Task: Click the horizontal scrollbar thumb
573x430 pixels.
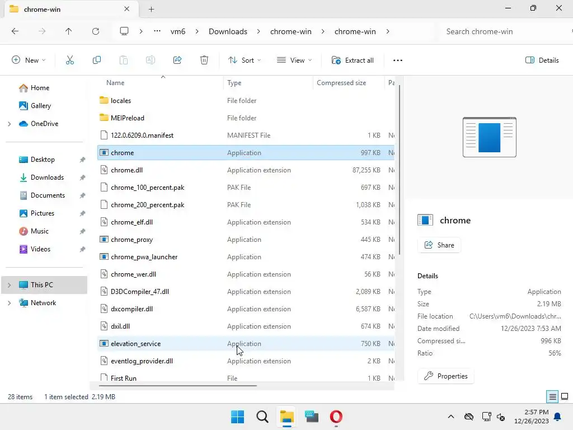Action: coord(178,385)
